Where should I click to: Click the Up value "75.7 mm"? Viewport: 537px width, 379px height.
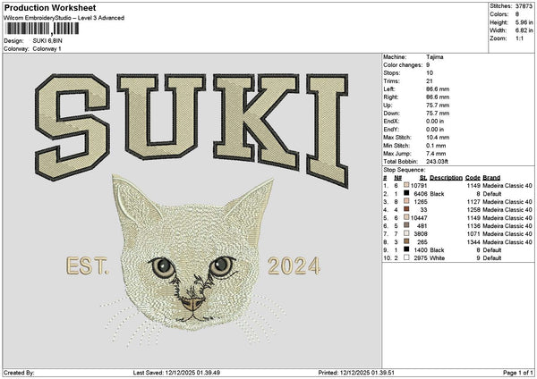438,105
